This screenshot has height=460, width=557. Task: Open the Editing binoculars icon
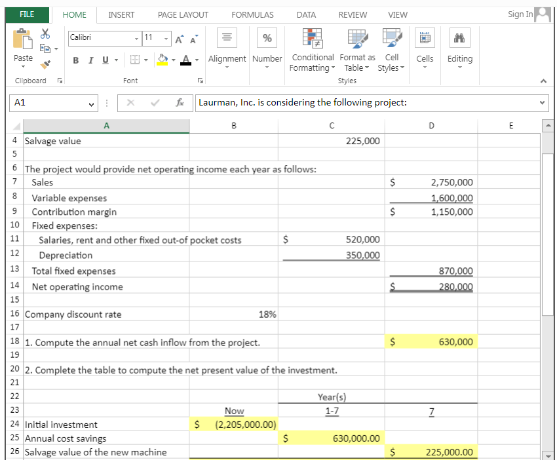[x=459, y=39]
